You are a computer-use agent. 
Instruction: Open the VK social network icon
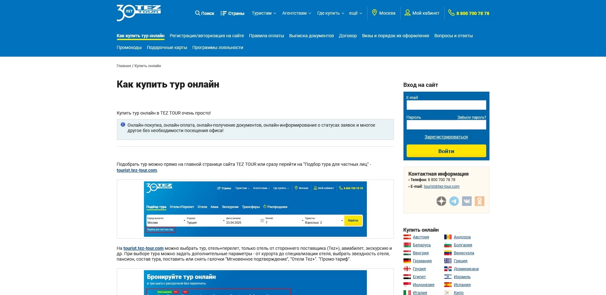pyautogui.click(x=467, y=201)
